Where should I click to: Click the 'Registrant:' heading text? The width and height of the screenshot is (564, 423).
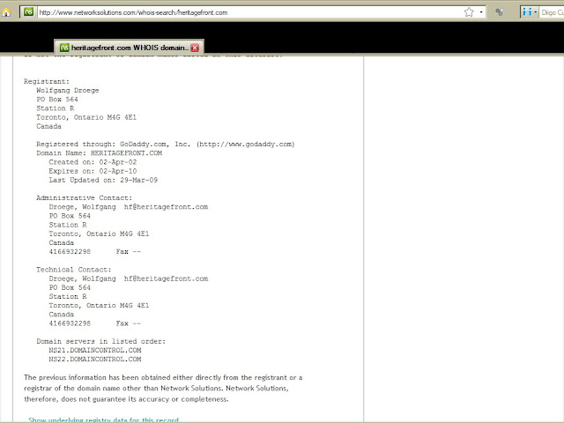pyautogui.click(x=47, y=81)
